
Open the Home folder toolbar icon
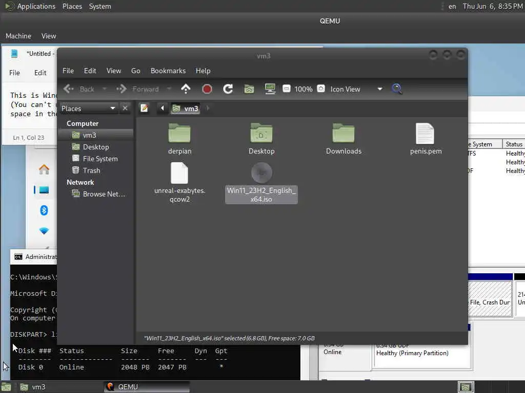[249, 89]
